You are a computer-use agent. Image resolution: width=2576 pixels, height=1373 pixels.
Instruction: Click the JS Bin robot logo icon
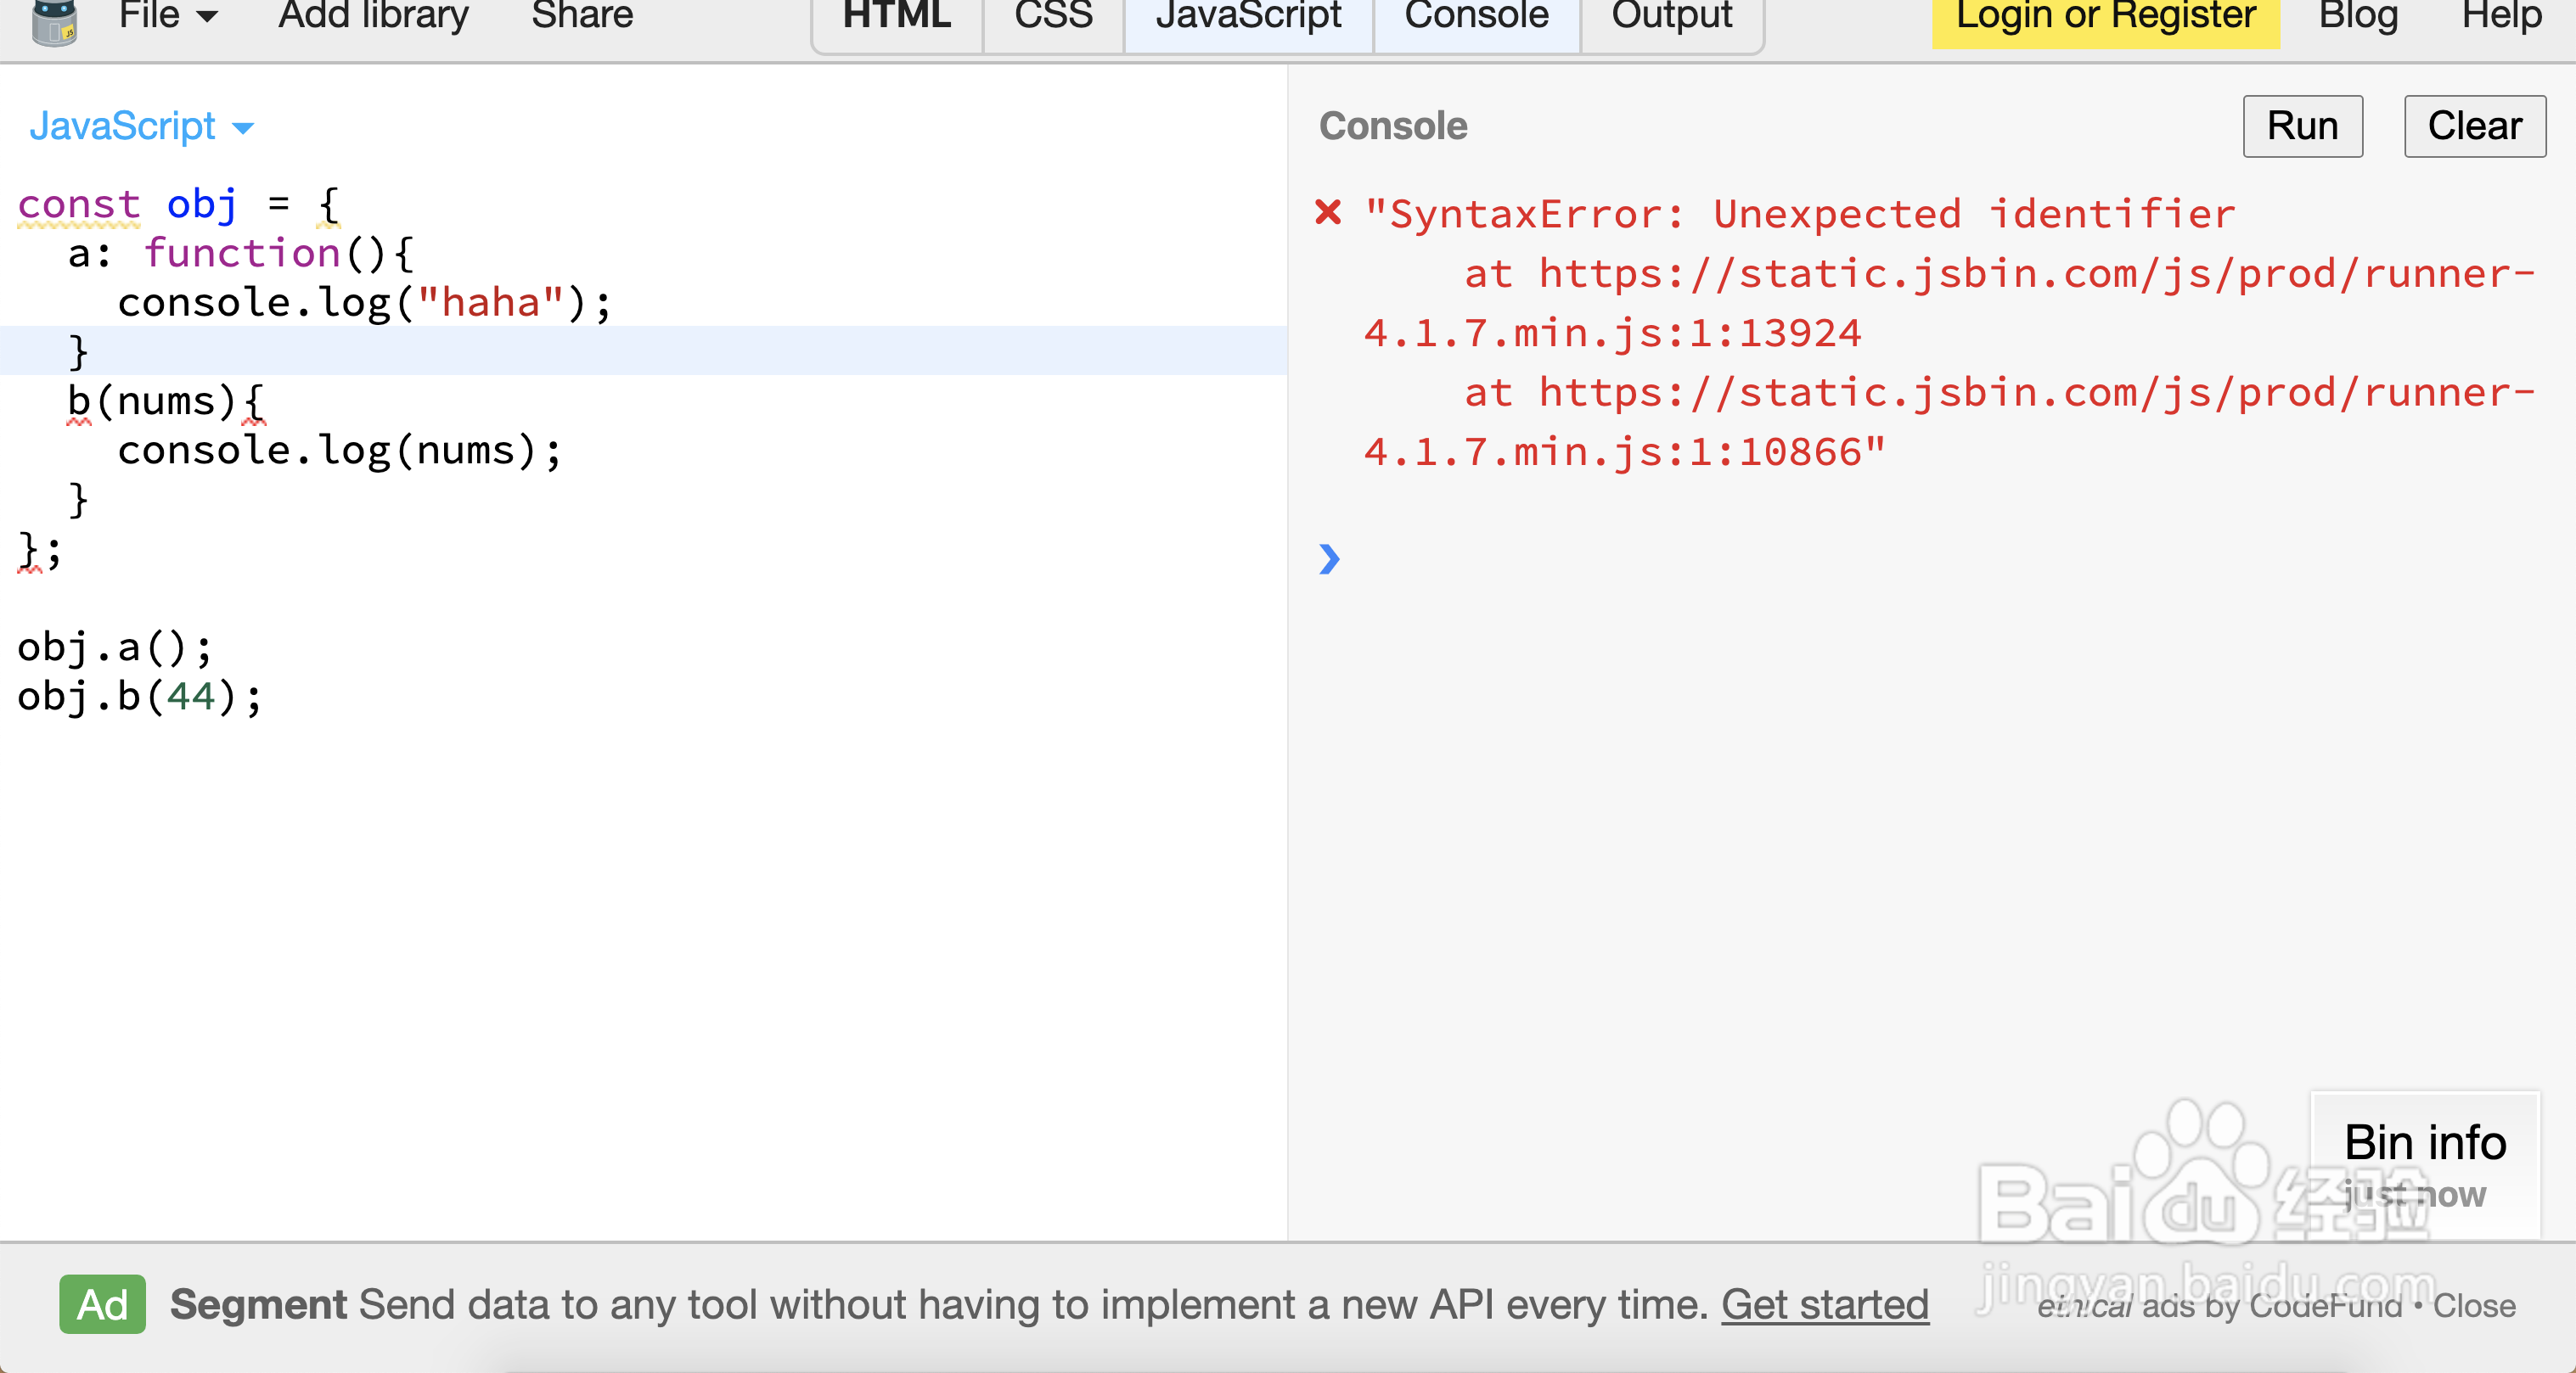click(x=54, y=22)
